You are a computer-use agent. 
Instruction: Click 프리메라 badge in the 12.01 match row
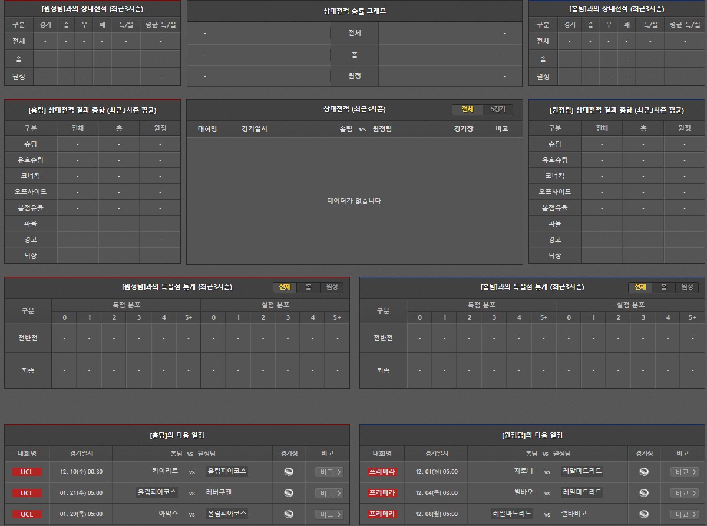pos(382,472)
